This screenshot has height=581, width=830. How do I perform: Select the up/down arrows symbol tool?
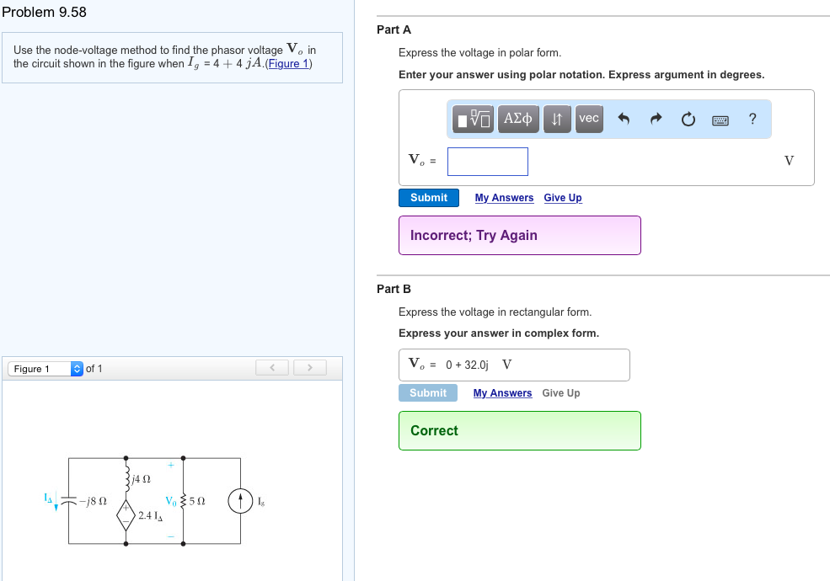coord(556,119)
